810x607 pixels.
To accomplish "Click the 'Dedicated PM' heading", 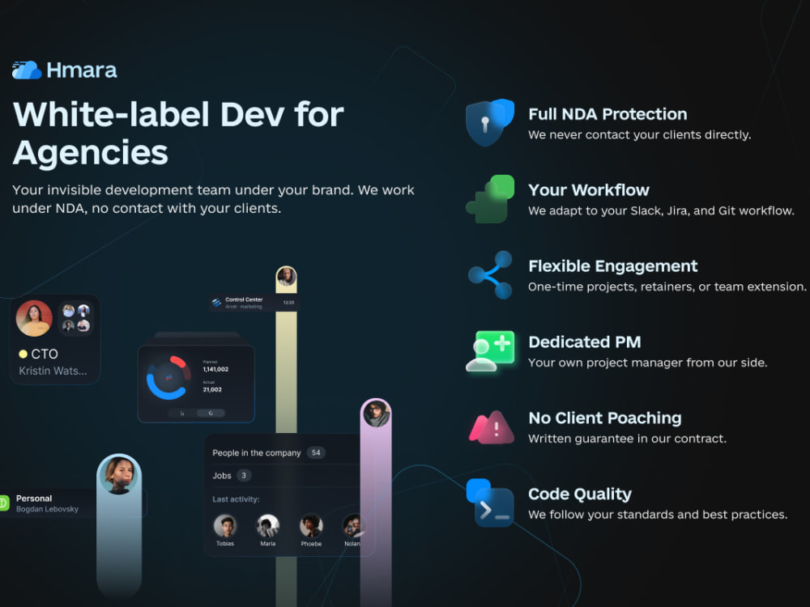I will coord(584,342).
